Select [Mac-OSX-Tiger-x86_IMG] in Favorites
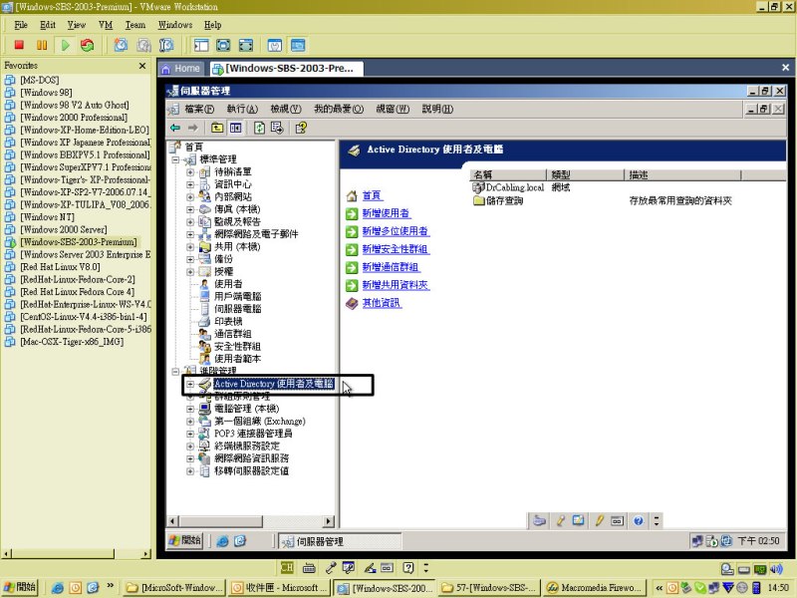Screen dimensions: 797x598 pyautogui.click(x=72, y=342)
